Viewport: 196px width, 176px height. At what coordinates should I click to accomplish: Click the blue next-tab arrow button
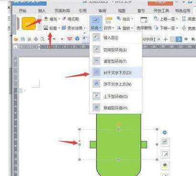click(x=179, y=39)
